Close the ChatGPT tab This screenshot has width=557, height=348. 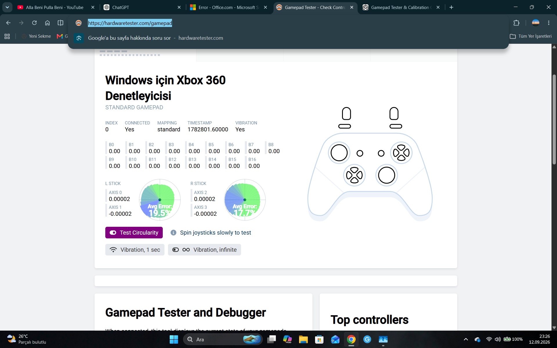pos(179,7)
